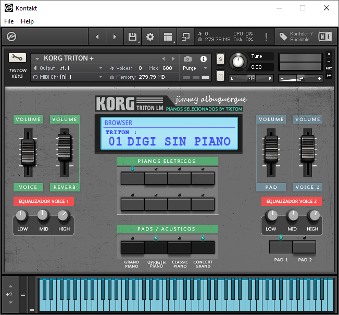Close the instrument with the X button
339x315 pixels.
click(329, 54)
